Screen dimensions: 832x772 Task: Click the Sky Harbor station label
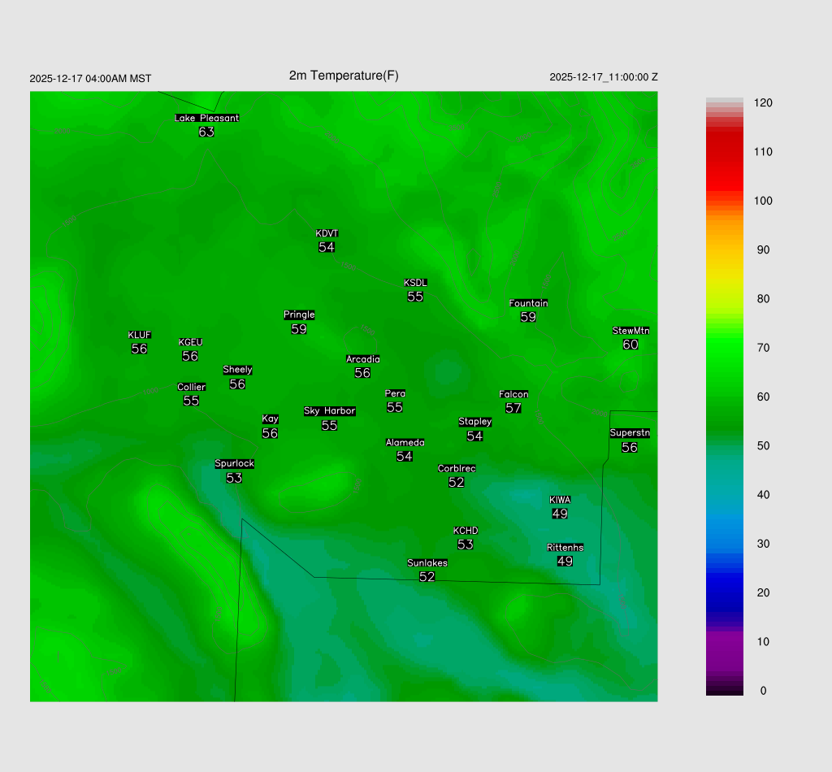pyautogui.click(x=329, y=411)
